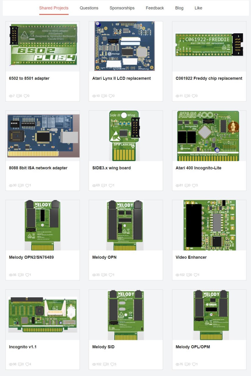Switch to the Sponsorships tab

pyautogui.click(x=122, y=8)
